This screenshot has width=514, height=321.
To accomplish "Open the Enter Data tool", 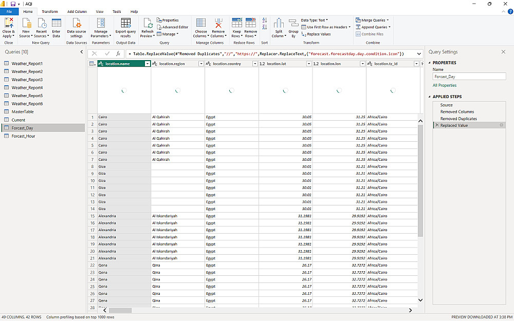I will 57,28.
